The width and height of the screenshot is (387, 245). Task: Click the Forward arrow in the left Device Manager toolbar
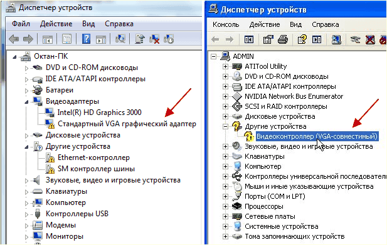[x=28, y=39]
